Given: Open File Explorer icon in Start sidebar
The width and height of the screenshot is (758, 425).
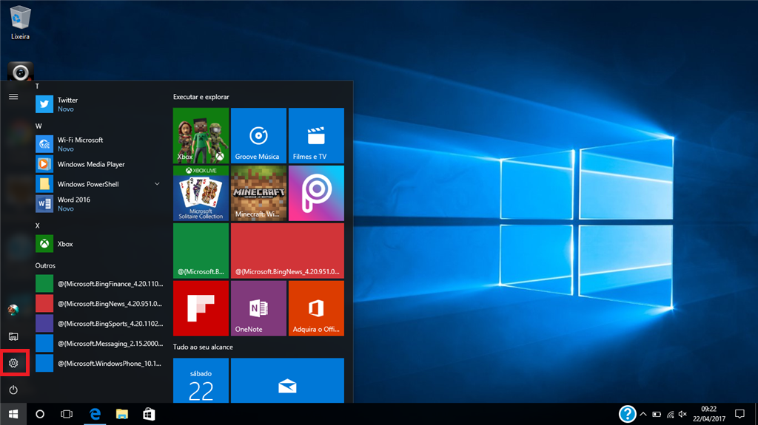Looking at the screenshot, I should coord(13,336).
